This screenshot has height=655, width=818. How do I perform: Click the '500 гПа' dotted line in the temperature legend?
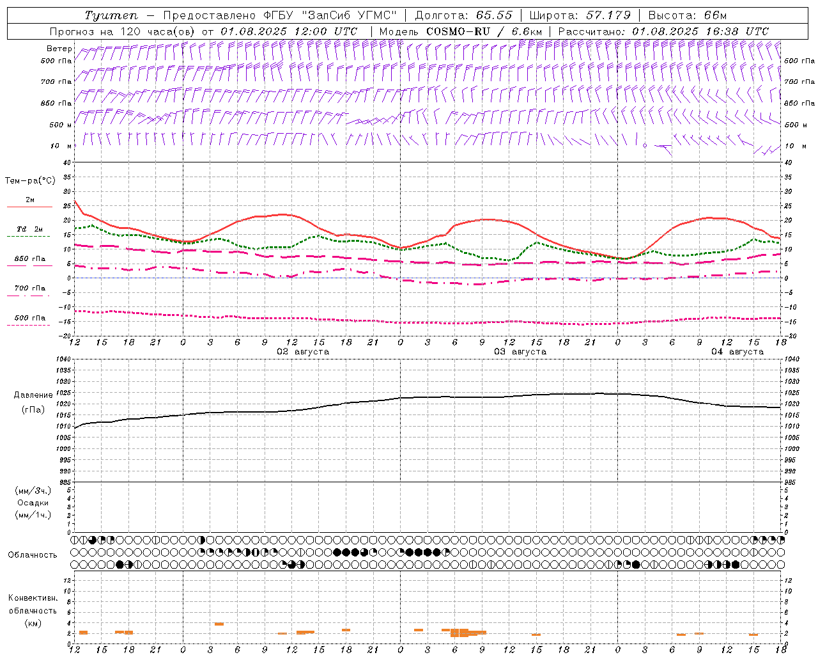point(29,326)
